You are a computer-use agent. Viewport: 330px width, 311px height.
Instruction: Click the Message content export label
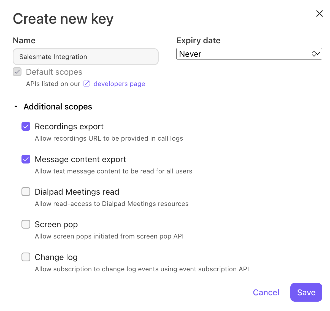coord(80,159)
